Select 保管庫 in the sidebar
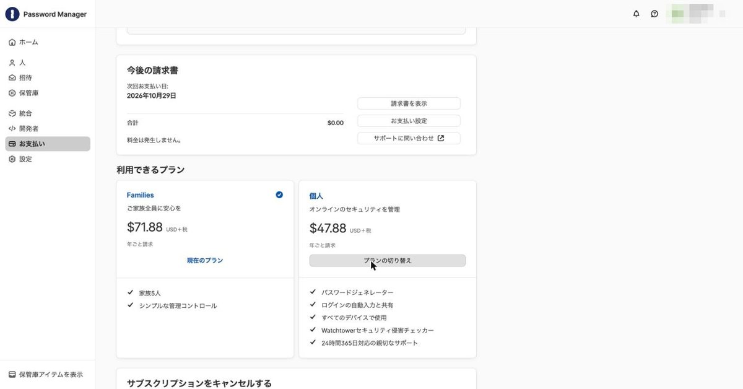 point(48,93)
